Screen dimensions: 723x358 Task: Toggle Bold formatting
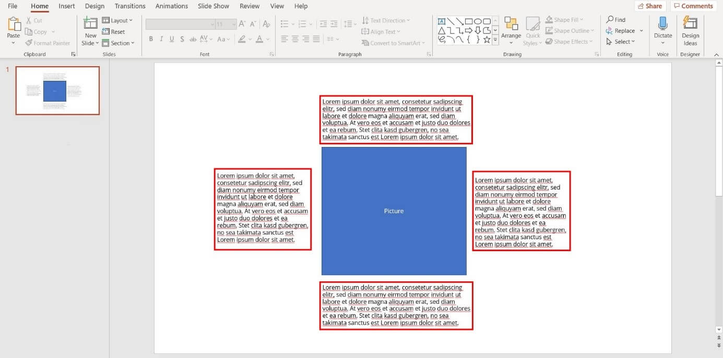[x=151, y=39]
